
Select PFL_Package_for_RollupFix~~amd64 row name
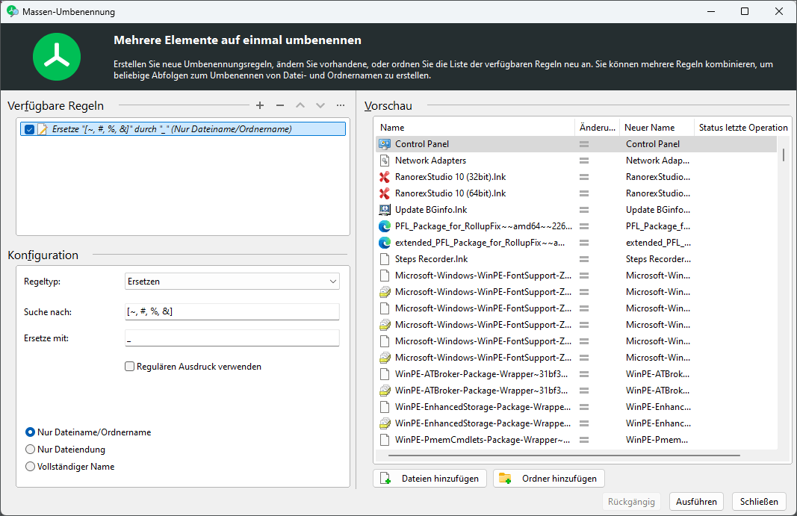pos(483,226)
